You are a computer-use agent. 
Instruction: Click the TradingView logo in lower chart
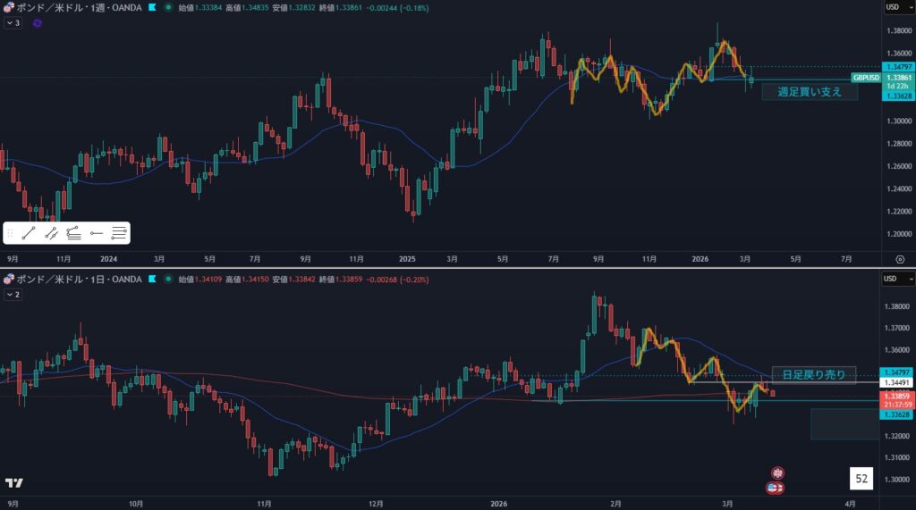[13, 483]
